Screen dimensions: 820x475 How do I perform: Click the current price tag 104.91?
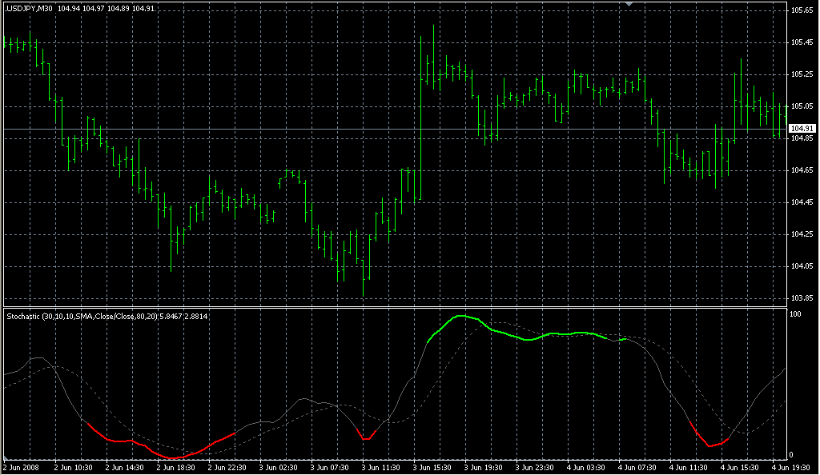802,129
